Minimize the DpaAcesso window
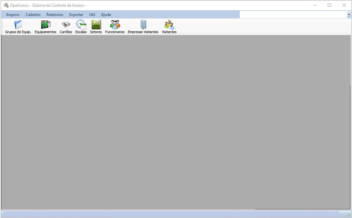 315,5
